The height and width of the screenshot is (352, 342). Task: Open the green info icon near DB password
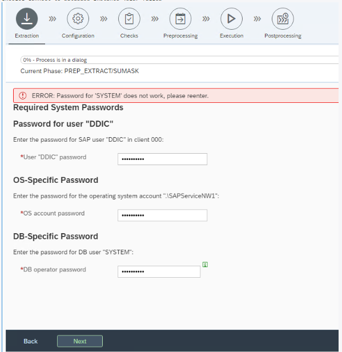205,265
